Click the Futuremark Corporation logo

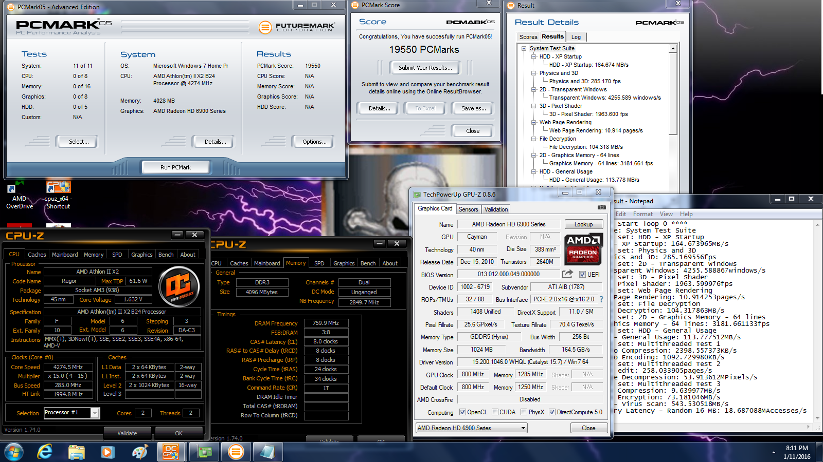[296, 27]
